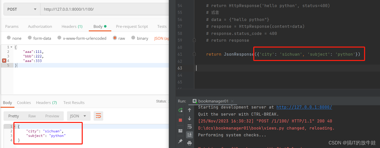Click the views.py changed, reloading console line
The image size is (380, 148).
[266, 128]
